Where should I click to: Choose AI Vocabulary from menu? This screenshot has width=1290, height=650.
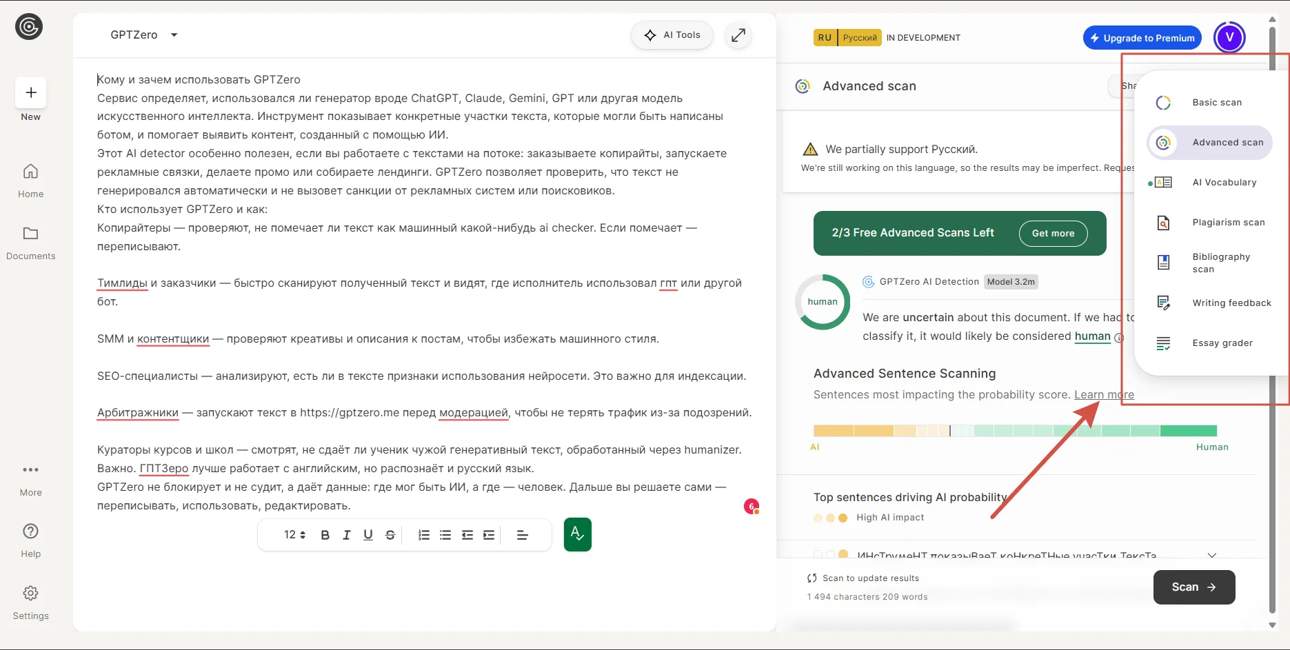tap(1210, 183)
